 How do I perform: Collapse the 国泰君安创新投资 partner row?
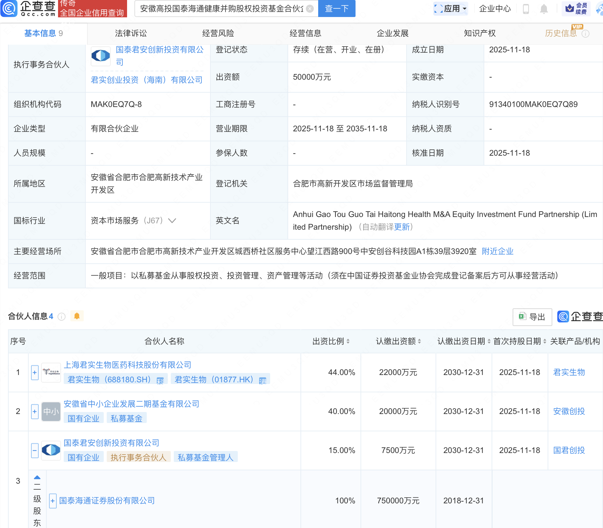35,450
